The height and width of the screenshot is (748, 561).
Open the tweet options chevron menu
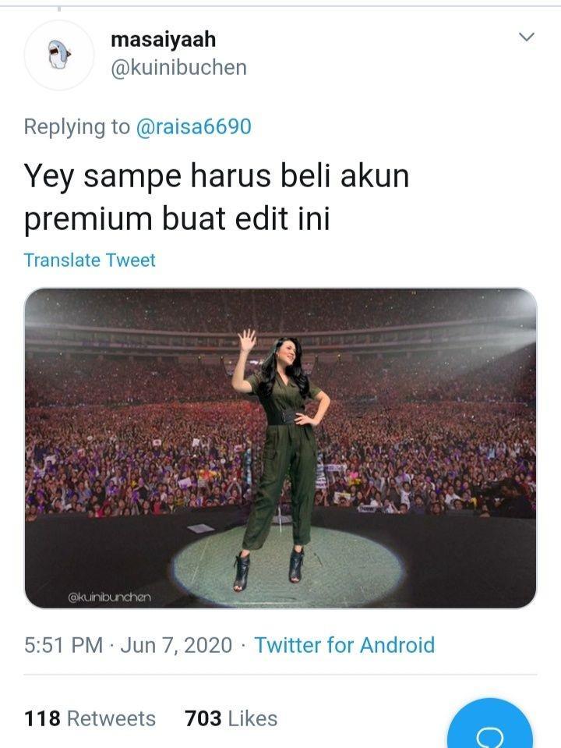526,37
